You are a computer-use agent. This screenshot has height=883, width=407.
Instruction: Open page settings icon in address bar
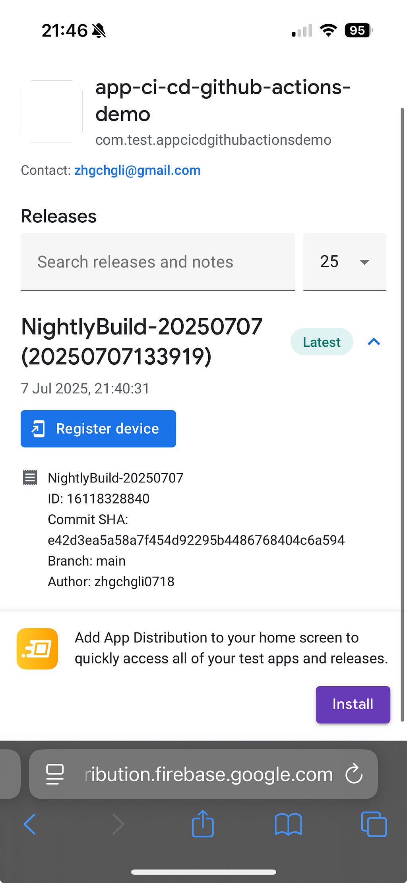[55, 774]
